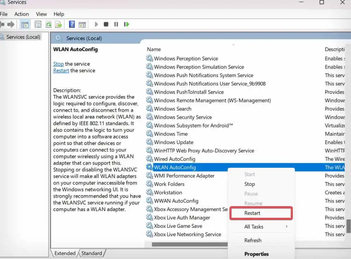Toggle the console tree visibility
The image size is (351, 259).
[25, 24]
